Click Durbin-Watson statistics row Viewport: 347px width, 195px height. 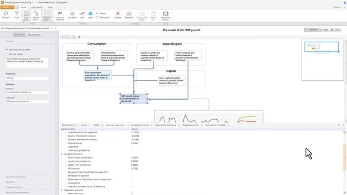80,158
